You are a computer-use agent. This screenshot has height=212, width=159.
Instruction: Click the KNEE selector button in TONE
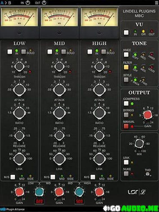[x=126, y=55]
